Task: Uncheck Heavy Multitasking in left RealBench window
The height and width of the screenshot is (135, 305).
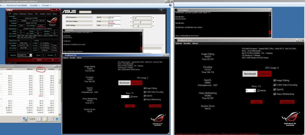Action: point(144,99)
